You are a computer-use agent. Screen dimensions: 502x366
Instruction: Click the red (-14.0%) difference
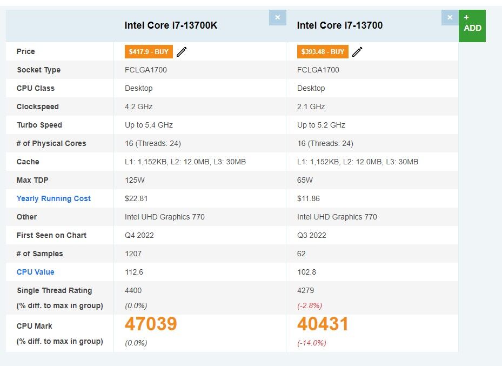click(312, 343)
